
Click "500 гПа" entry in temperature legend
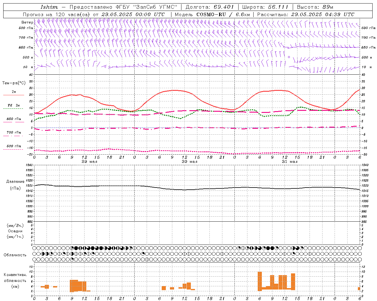tap(14, 146)
